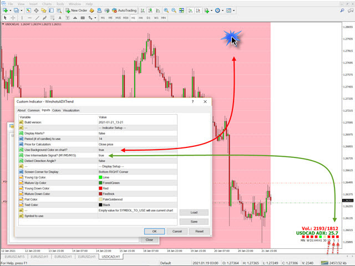Zoom in on the chart

click(166, 11)
